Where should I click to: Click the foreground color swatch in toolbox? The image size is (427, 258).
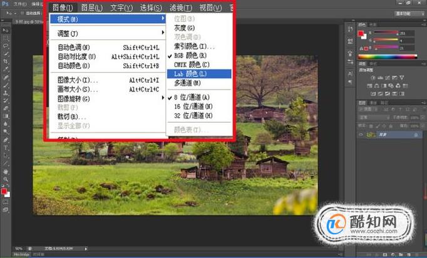point(4,191)
